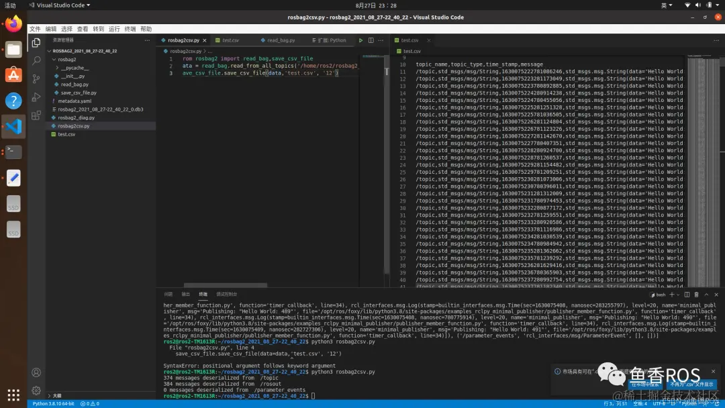Viewport: 725px width, 408px height.
Task: Open the Explorer view in activity bar
Action: 36,42
